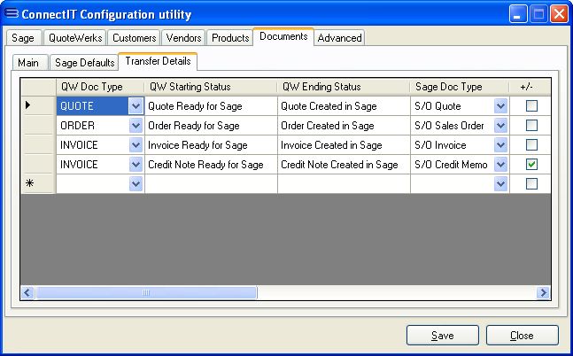Click the scroll left arrow of the grid
This screenshot has height=356, width=573.
pos(27,293)
